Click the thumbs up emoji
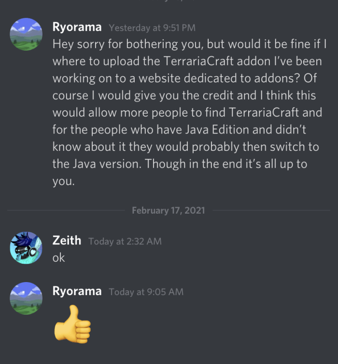338x364 pixels. pos(72,324)
